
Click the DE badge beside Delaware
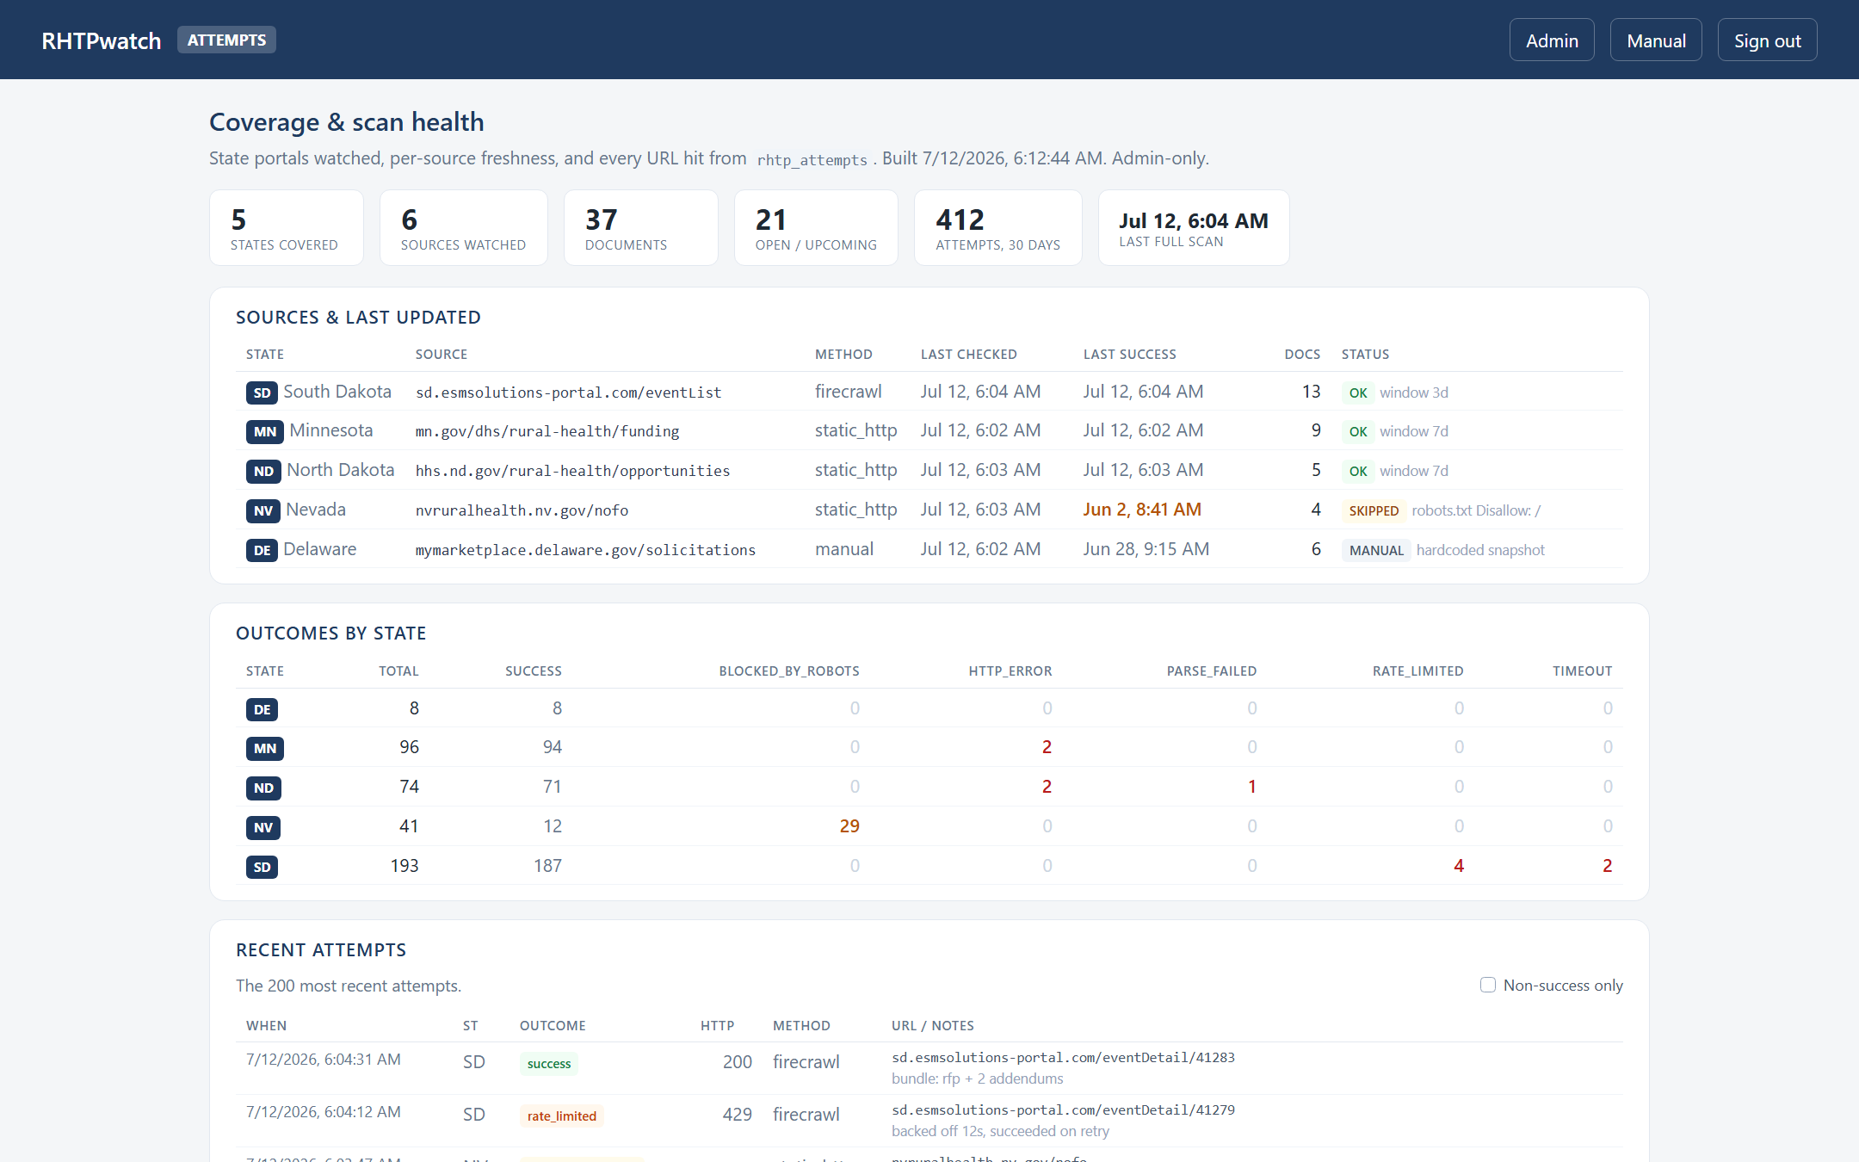(262, 550)
